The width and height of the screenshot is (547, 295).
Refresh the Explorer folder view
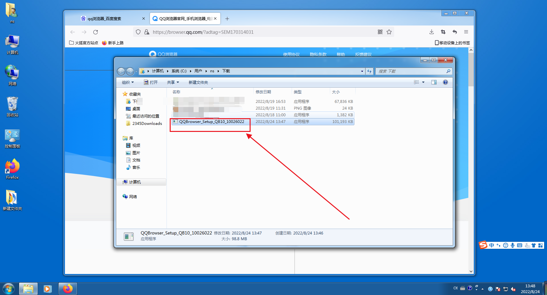[x=369, y=71]
